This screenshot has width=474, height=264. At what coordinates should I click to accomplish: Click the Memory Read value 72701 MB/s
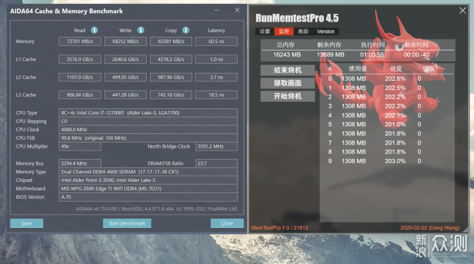[80, 41]
